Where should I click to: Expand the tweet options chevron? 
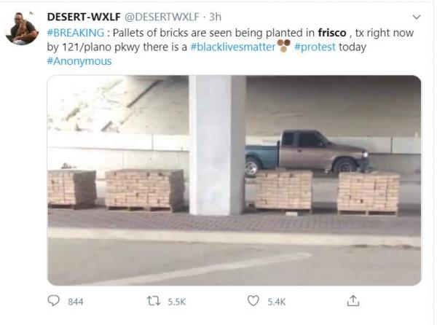click(x=417, y=17)
